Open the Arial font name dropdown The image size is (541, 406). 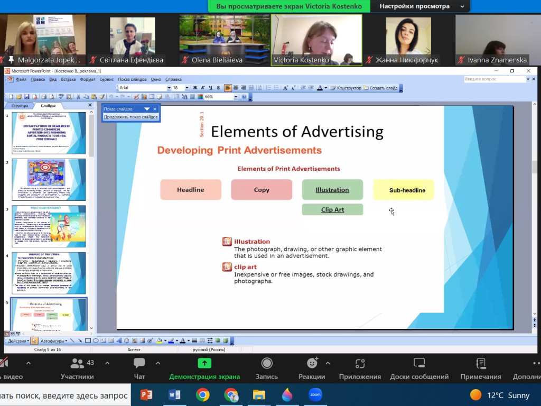click(169, 88)
